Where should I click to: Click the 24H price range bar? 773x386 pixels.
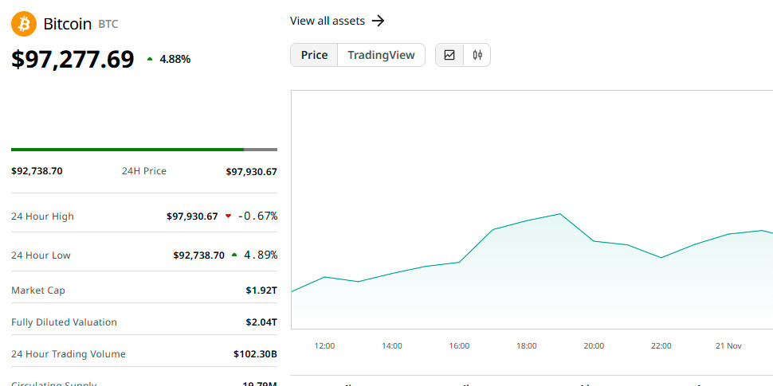point(143,150)
